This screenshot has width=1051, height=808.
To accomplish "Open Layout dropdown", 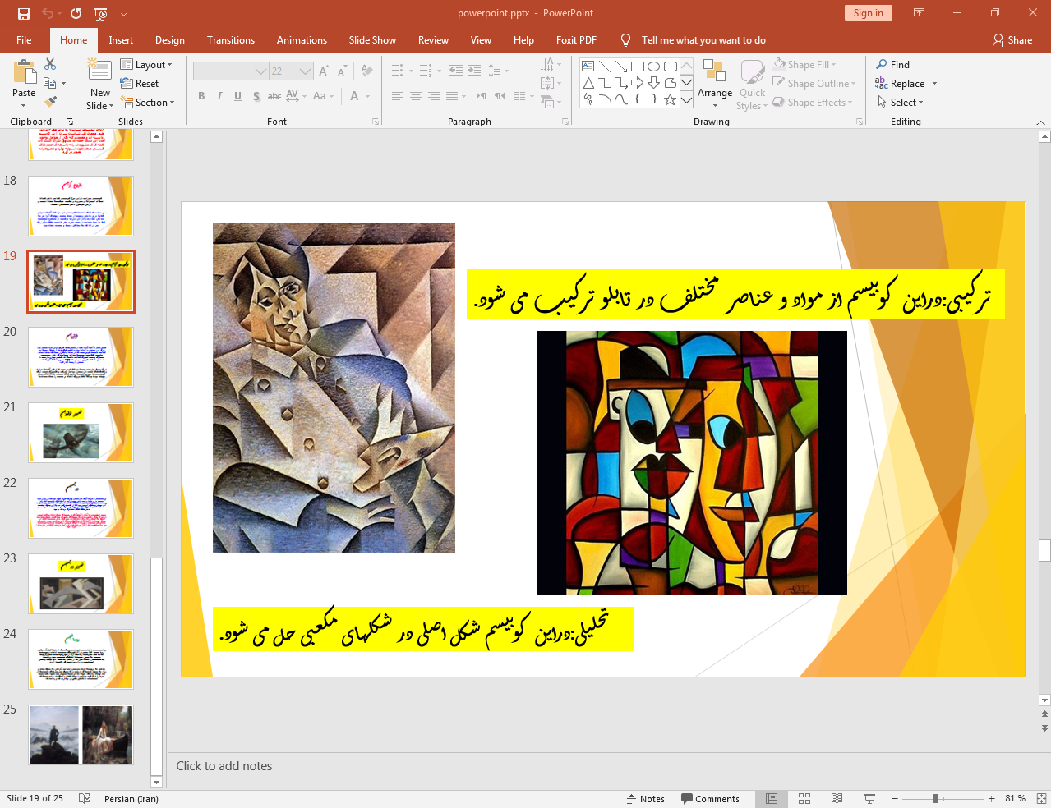I will coord(146,64).
